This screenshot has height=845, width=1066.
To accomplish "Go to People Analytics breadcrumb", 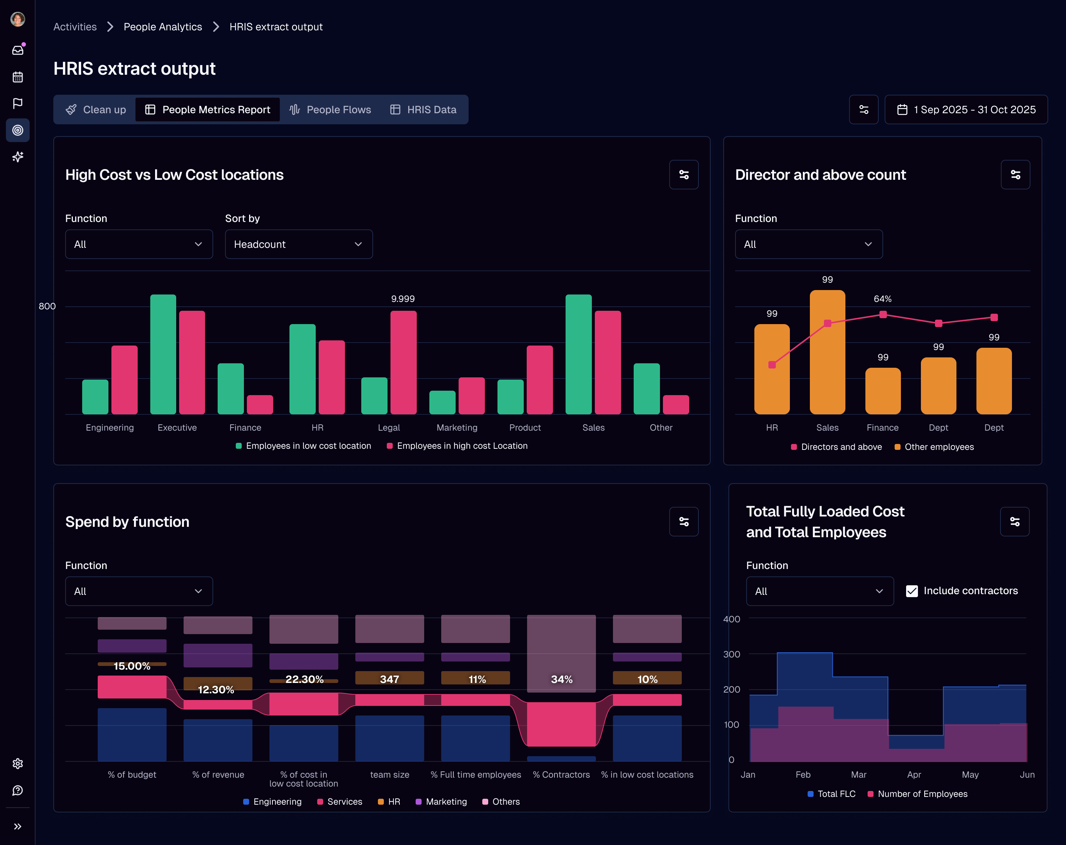I will 162,27.
